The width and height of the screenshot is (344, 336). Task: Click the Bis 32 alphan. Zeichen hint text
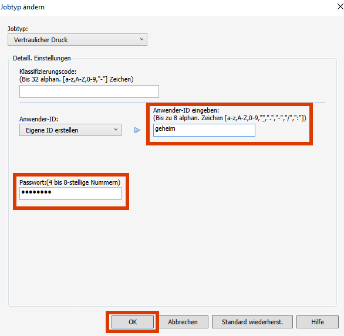[76, 79]
